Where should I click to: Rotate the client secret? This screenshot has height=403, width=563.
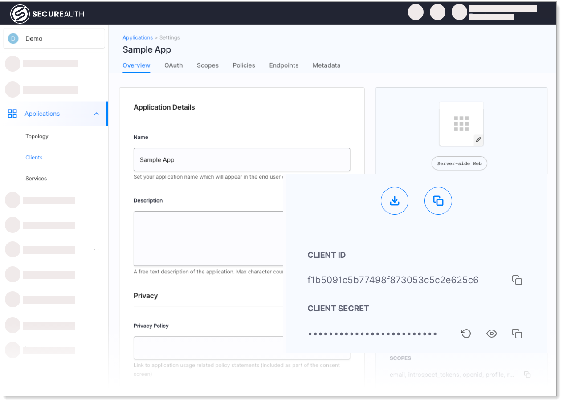tap(466, 333)
